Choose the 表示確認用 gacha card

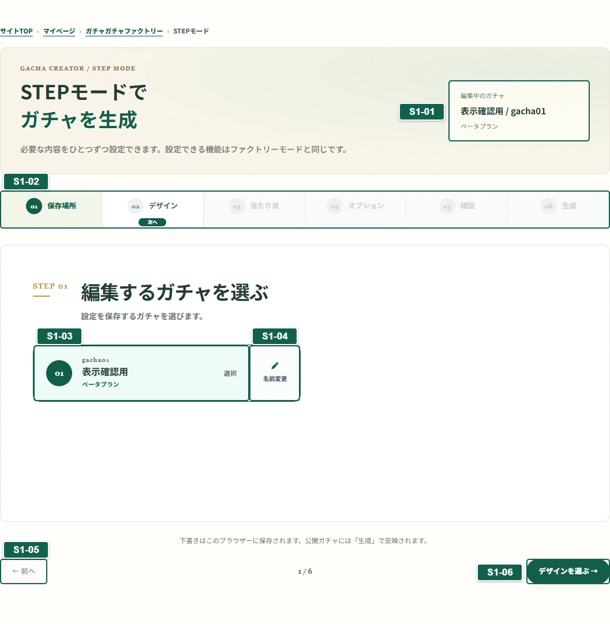click(141, 373)
